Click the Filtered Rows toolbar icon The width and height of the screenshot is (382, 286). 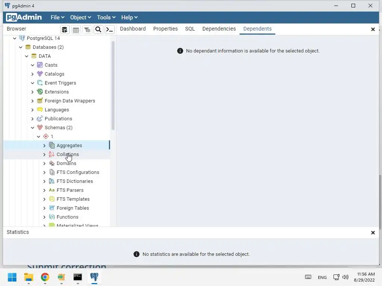(x=87, y=30)
